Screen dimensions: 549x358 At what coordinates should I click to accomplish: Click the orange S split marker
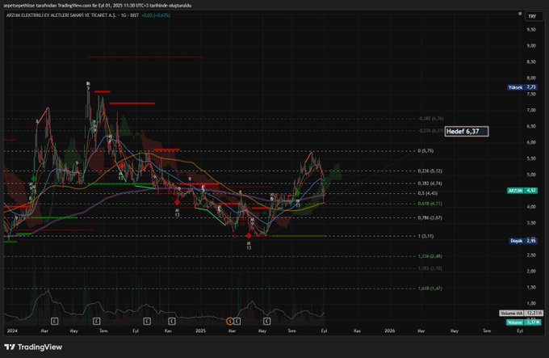click(229, 321)
